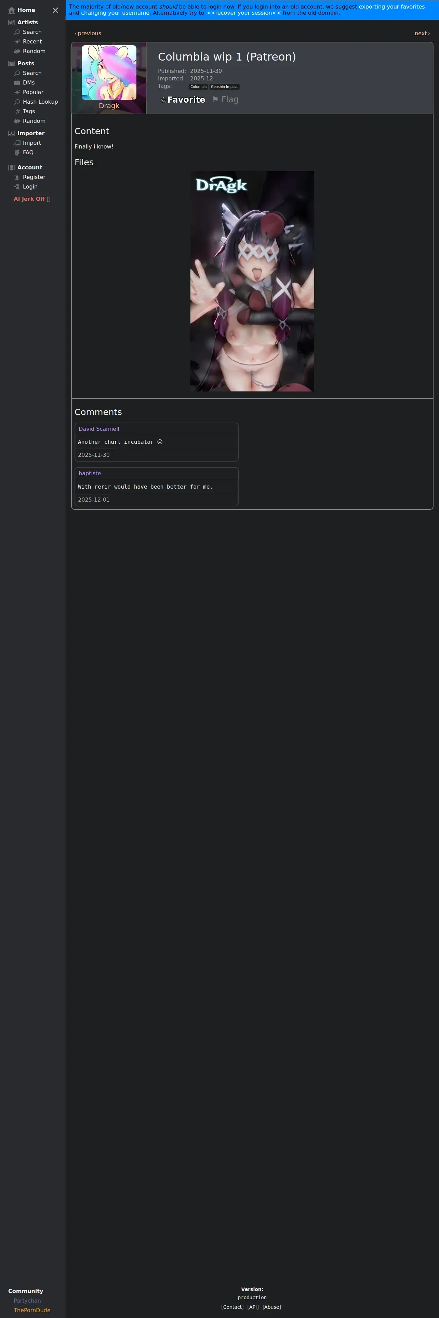
Task: Open the Import page icon
Action: 17,143
